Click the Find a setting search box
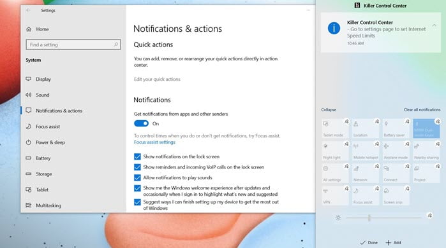The image size is (446, 248). point(73,45)
